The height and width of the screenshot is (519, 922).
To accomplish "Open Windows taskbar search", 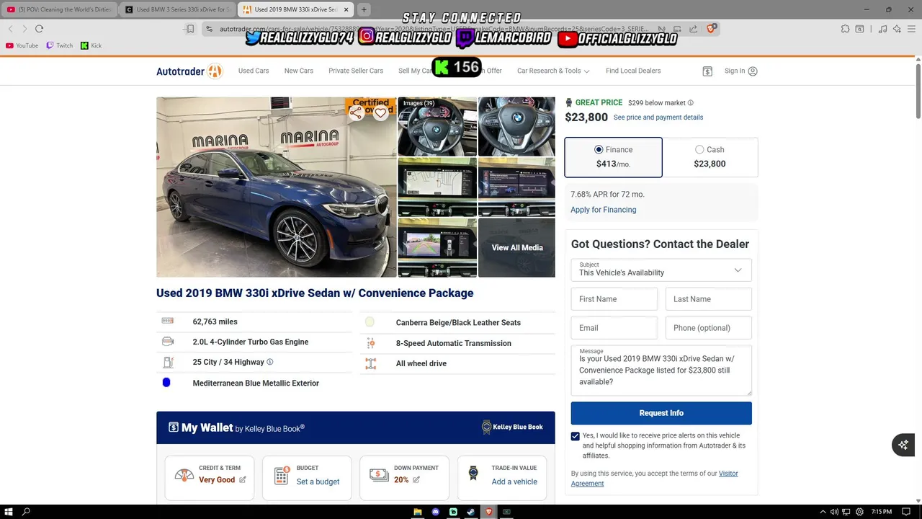I will coord(26,512).
